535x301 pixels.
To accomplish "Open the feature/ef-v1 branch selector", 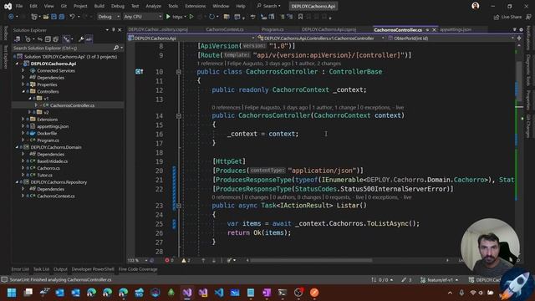I will click(x=440, y=280).
